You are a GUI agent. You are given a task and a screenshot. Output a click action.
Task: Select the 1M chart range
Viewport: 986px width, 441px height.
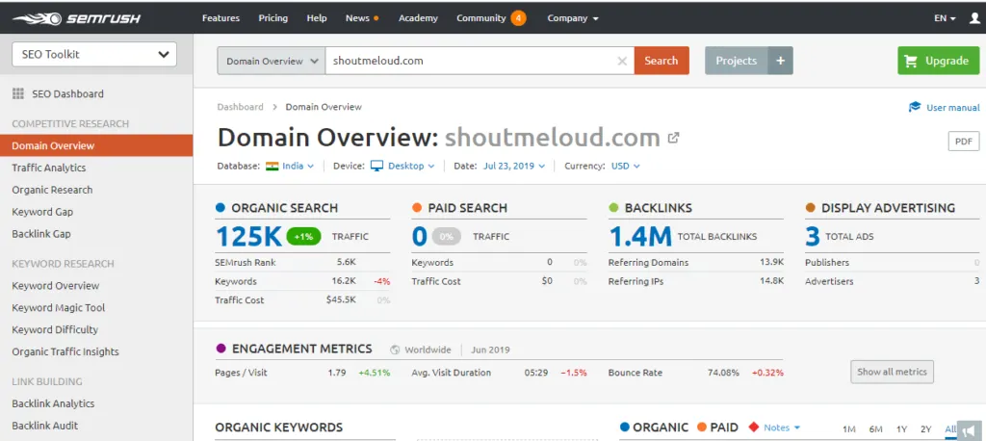(x=849, y=429)
